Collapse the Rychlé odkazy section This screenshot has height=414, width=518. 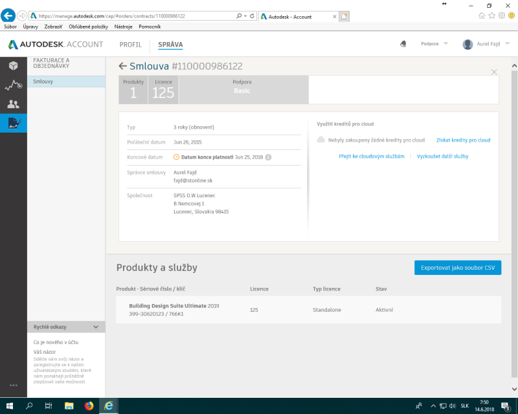coord(96,327)
